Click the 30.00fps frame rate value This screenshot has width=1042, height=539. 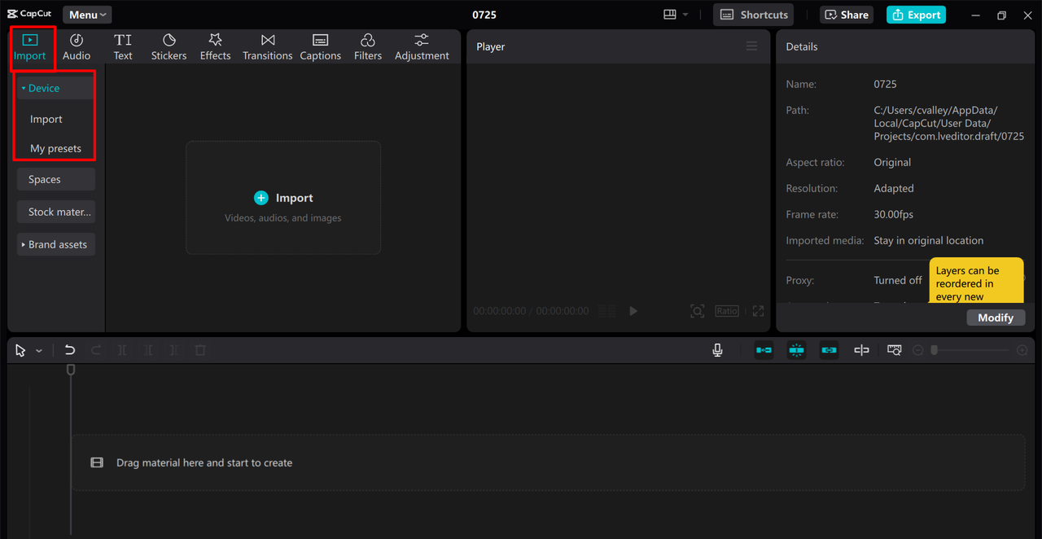tap(894, 214)
